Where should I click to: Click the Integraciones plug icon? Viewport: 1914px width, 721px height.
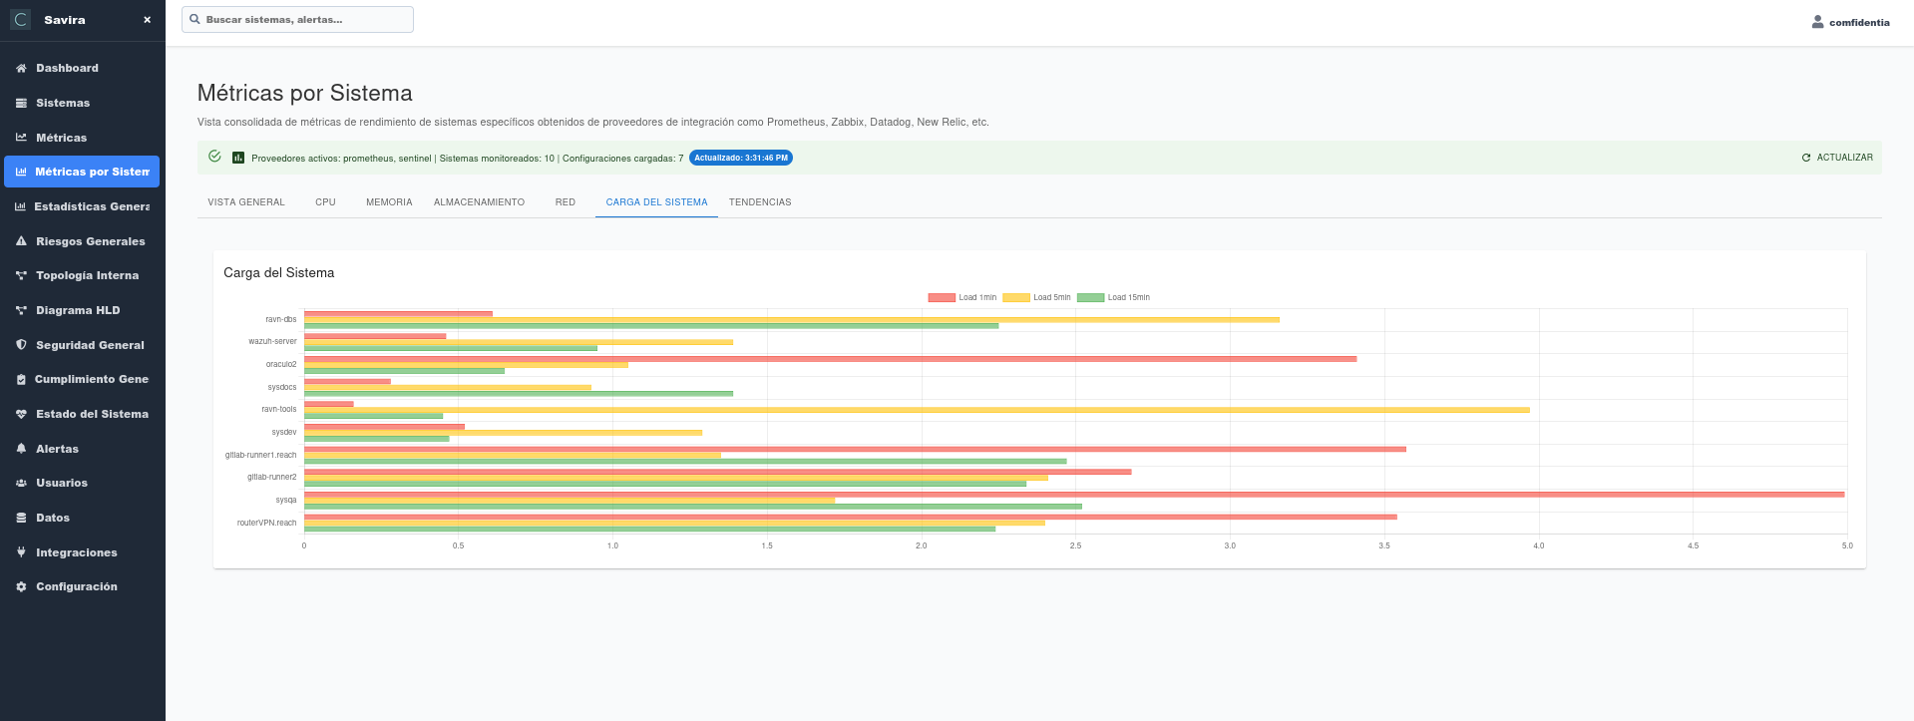(21, 552)
